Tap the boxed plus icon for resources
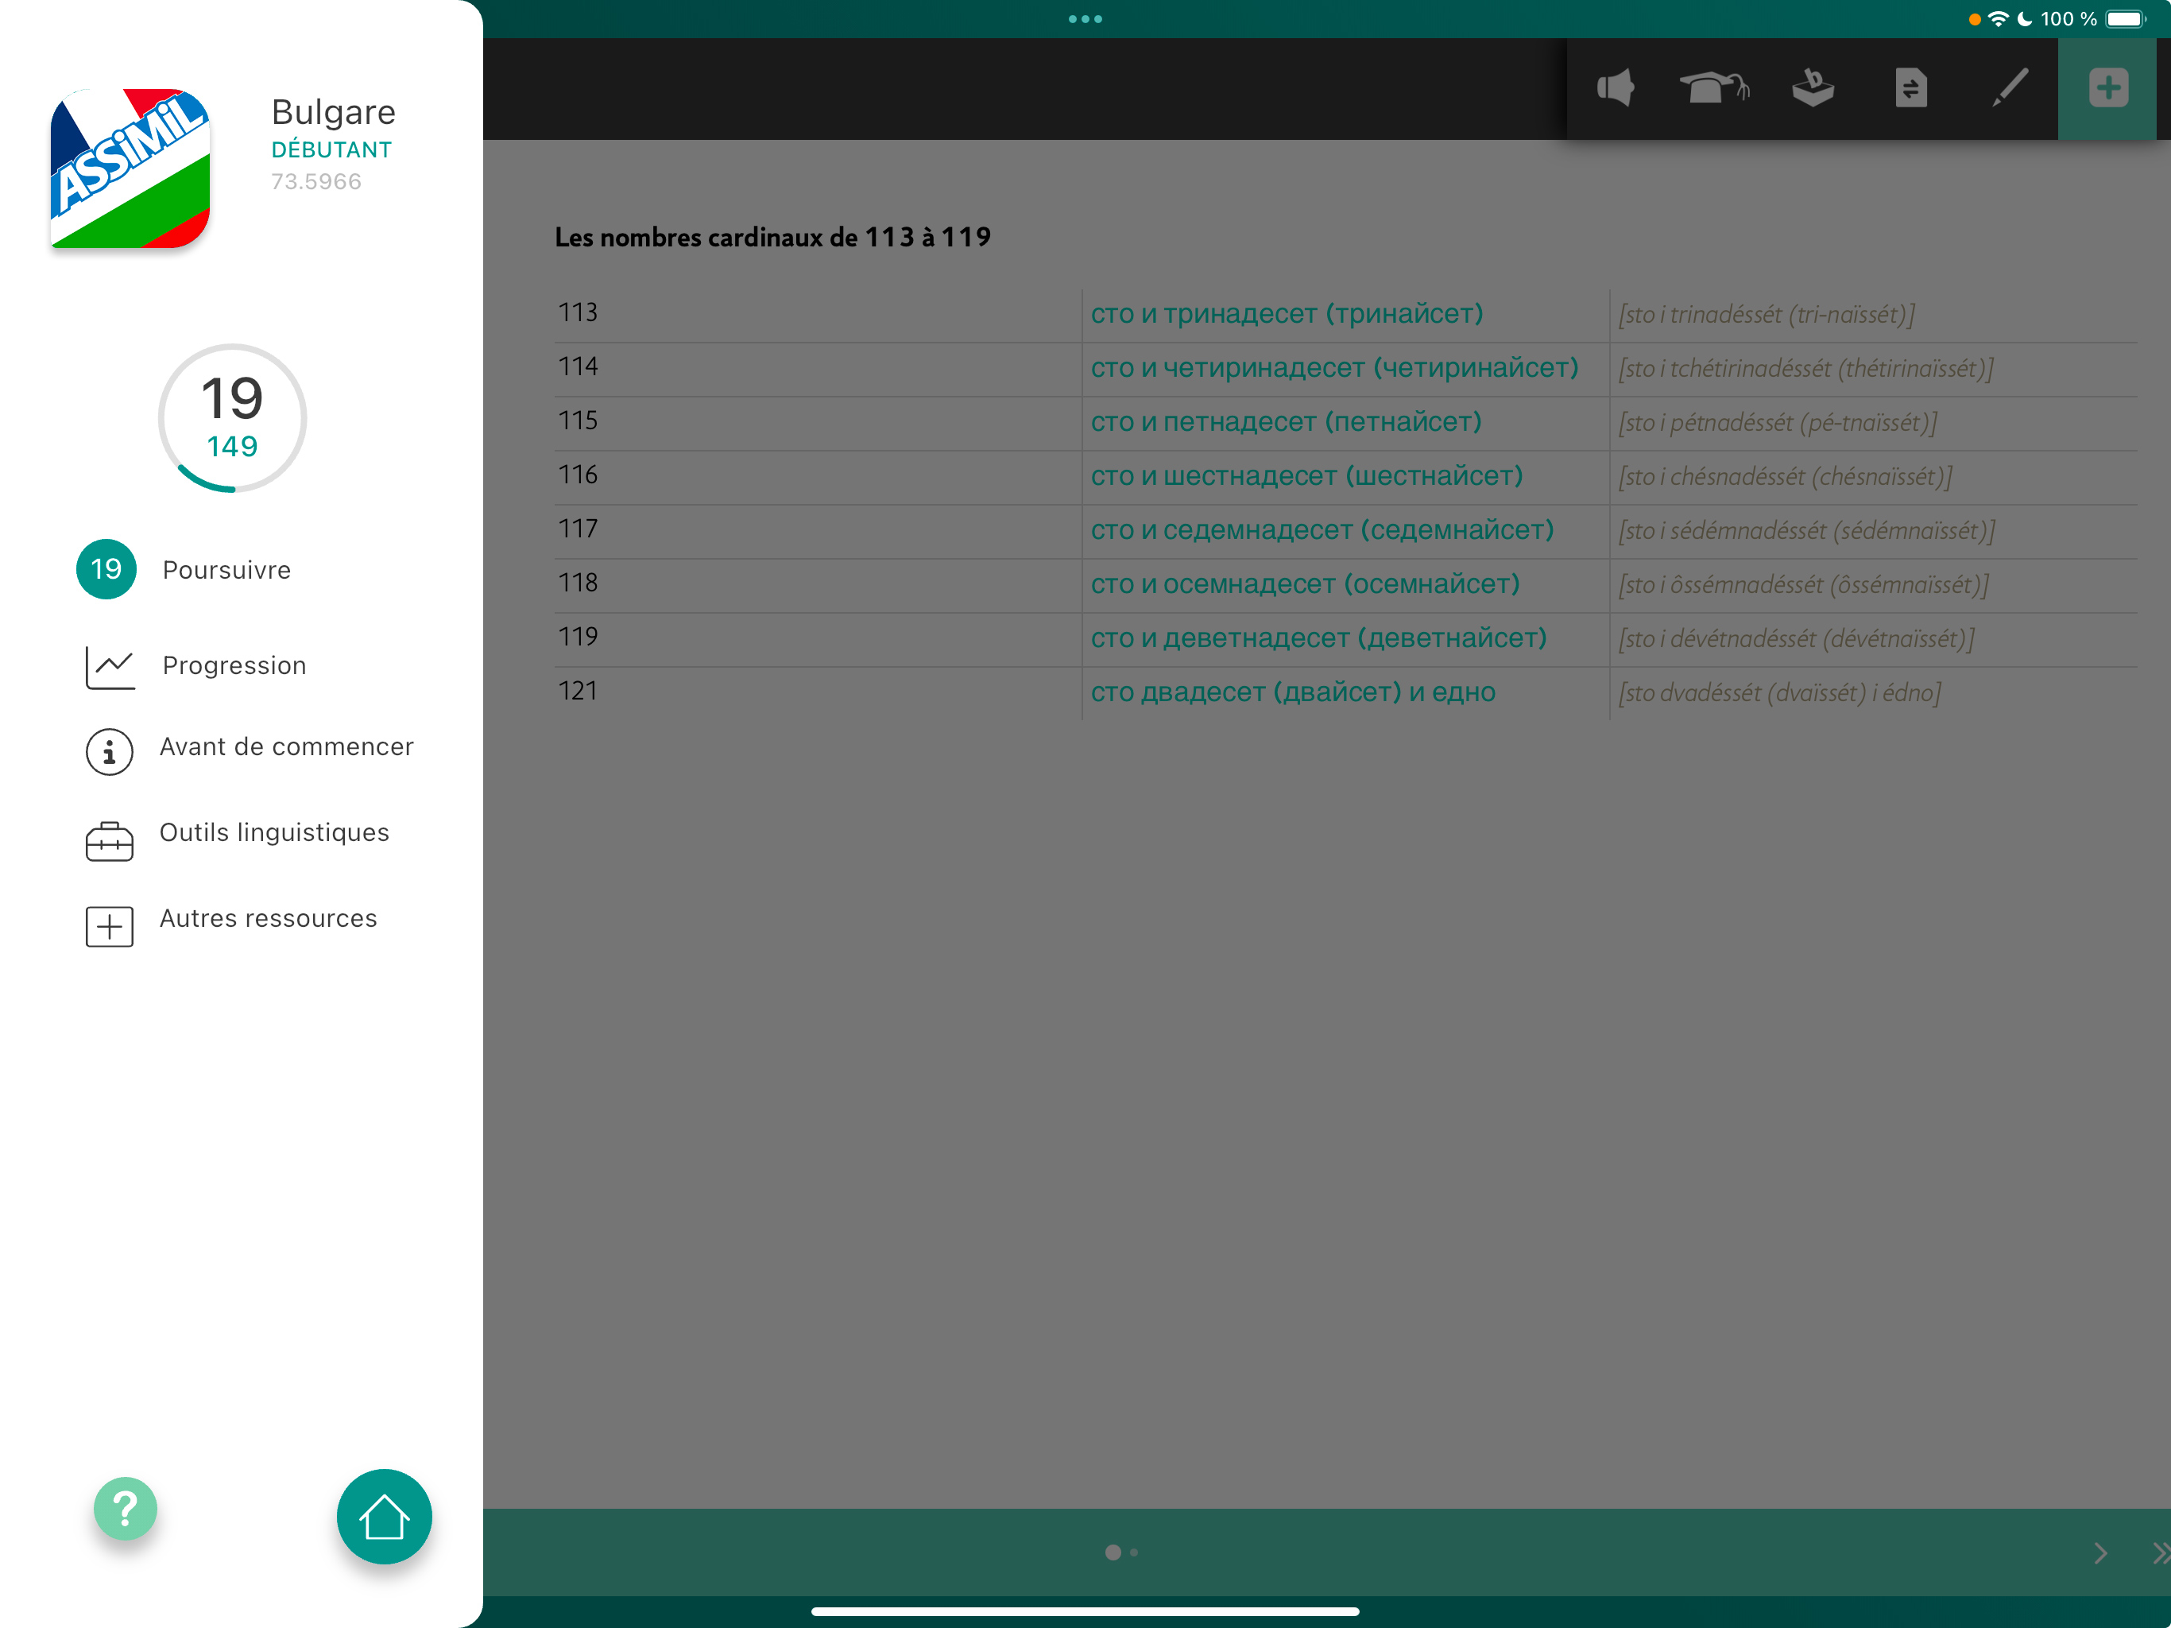This screenshot has height=1628, width=2171. (110, 927)
